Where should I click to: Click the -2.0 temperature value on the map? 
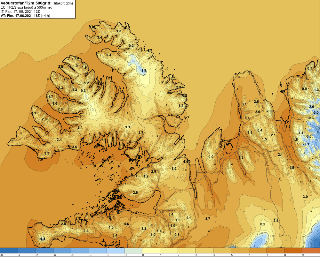click(311, 107)
